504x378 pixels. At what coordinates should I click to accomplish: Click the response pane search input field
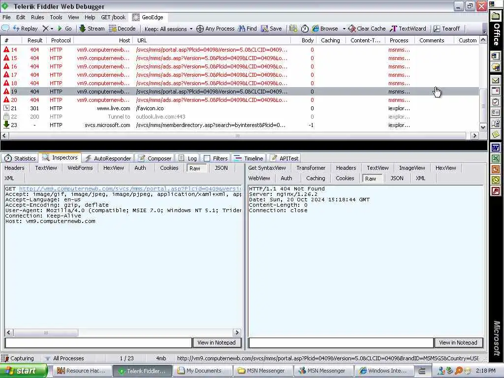(341, 343)
